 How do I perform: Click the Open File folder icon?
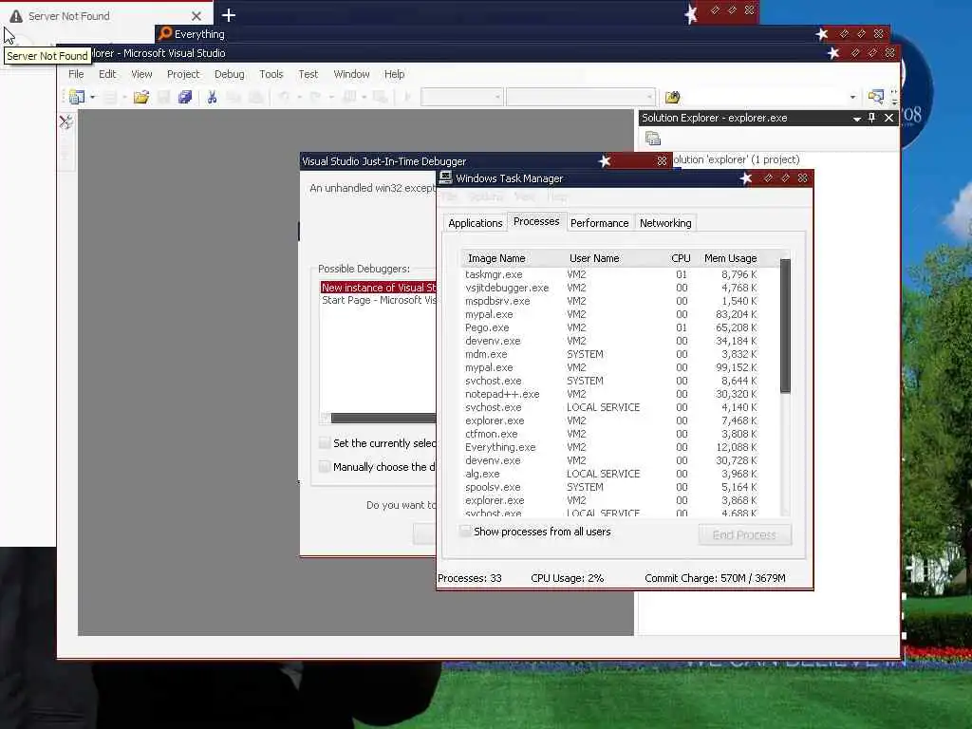141,97
